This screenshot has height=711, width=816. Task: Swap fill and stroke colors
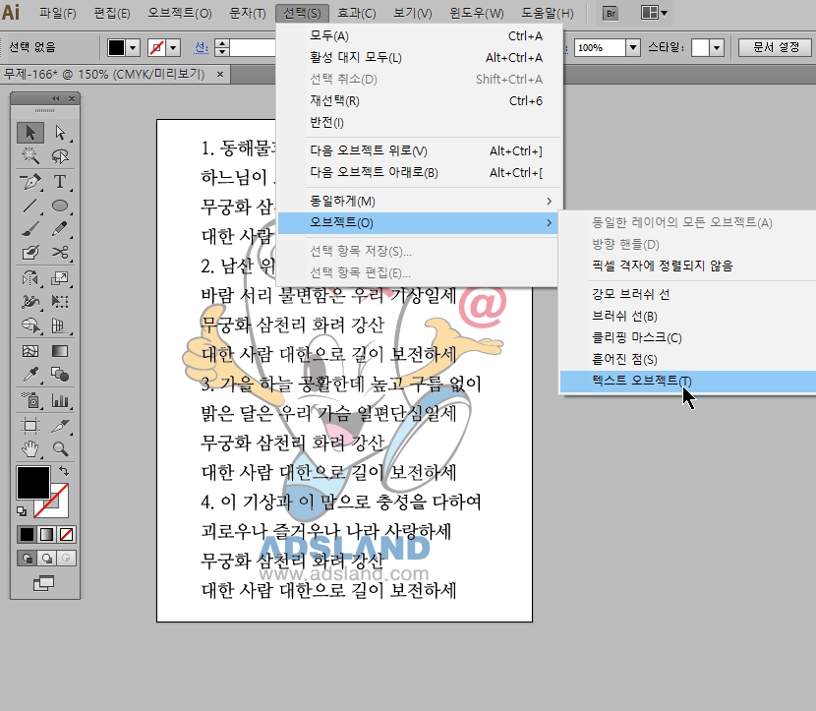point(64,471)
